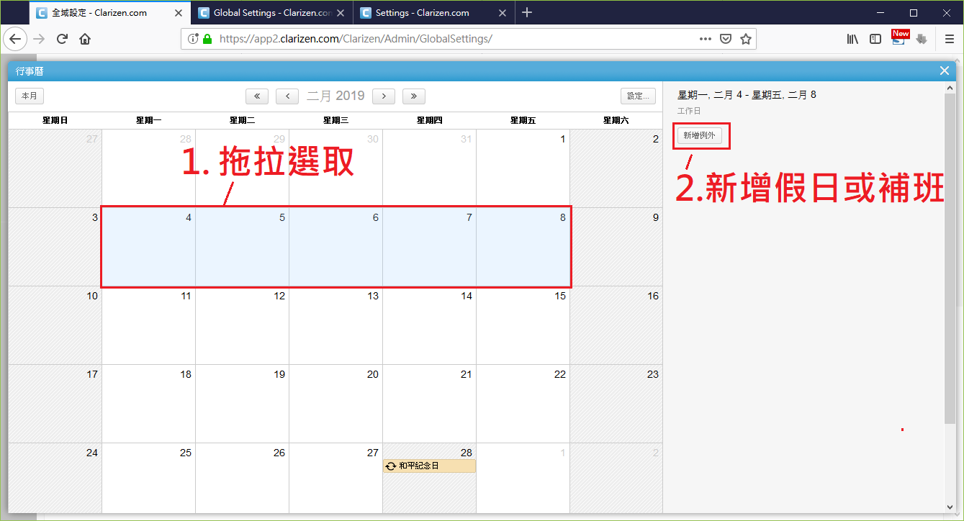
Task: Select day 25 cell in calendar
Action: click(148, 479)
